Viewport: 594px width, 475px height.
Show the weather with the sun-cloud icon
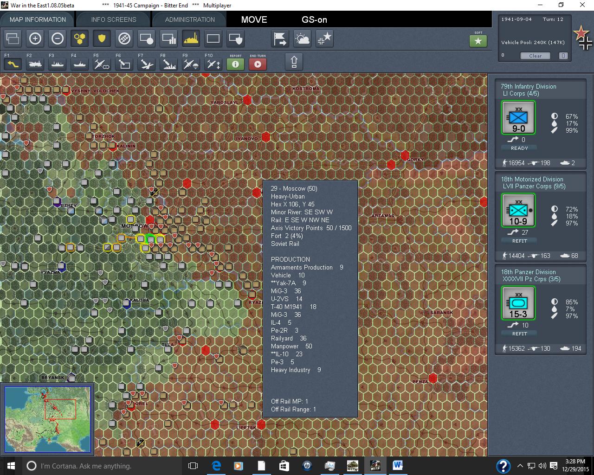pyautogui.click(x=303, y=39)
